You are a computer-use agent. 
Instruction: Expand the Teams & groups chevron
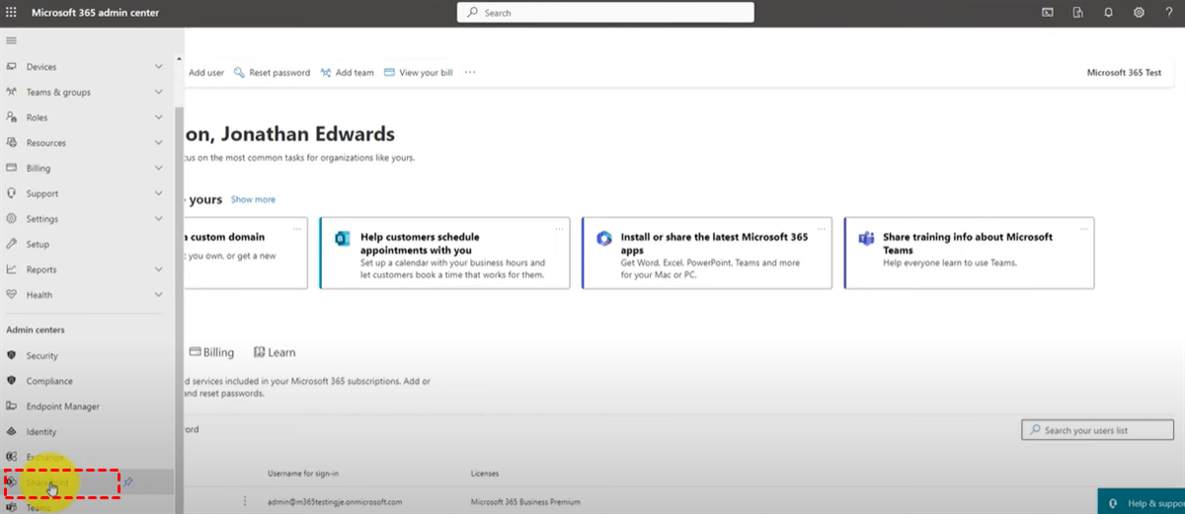[159, 92]
